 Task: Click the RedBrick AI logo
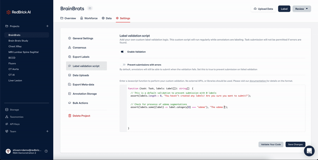point(18,12)
